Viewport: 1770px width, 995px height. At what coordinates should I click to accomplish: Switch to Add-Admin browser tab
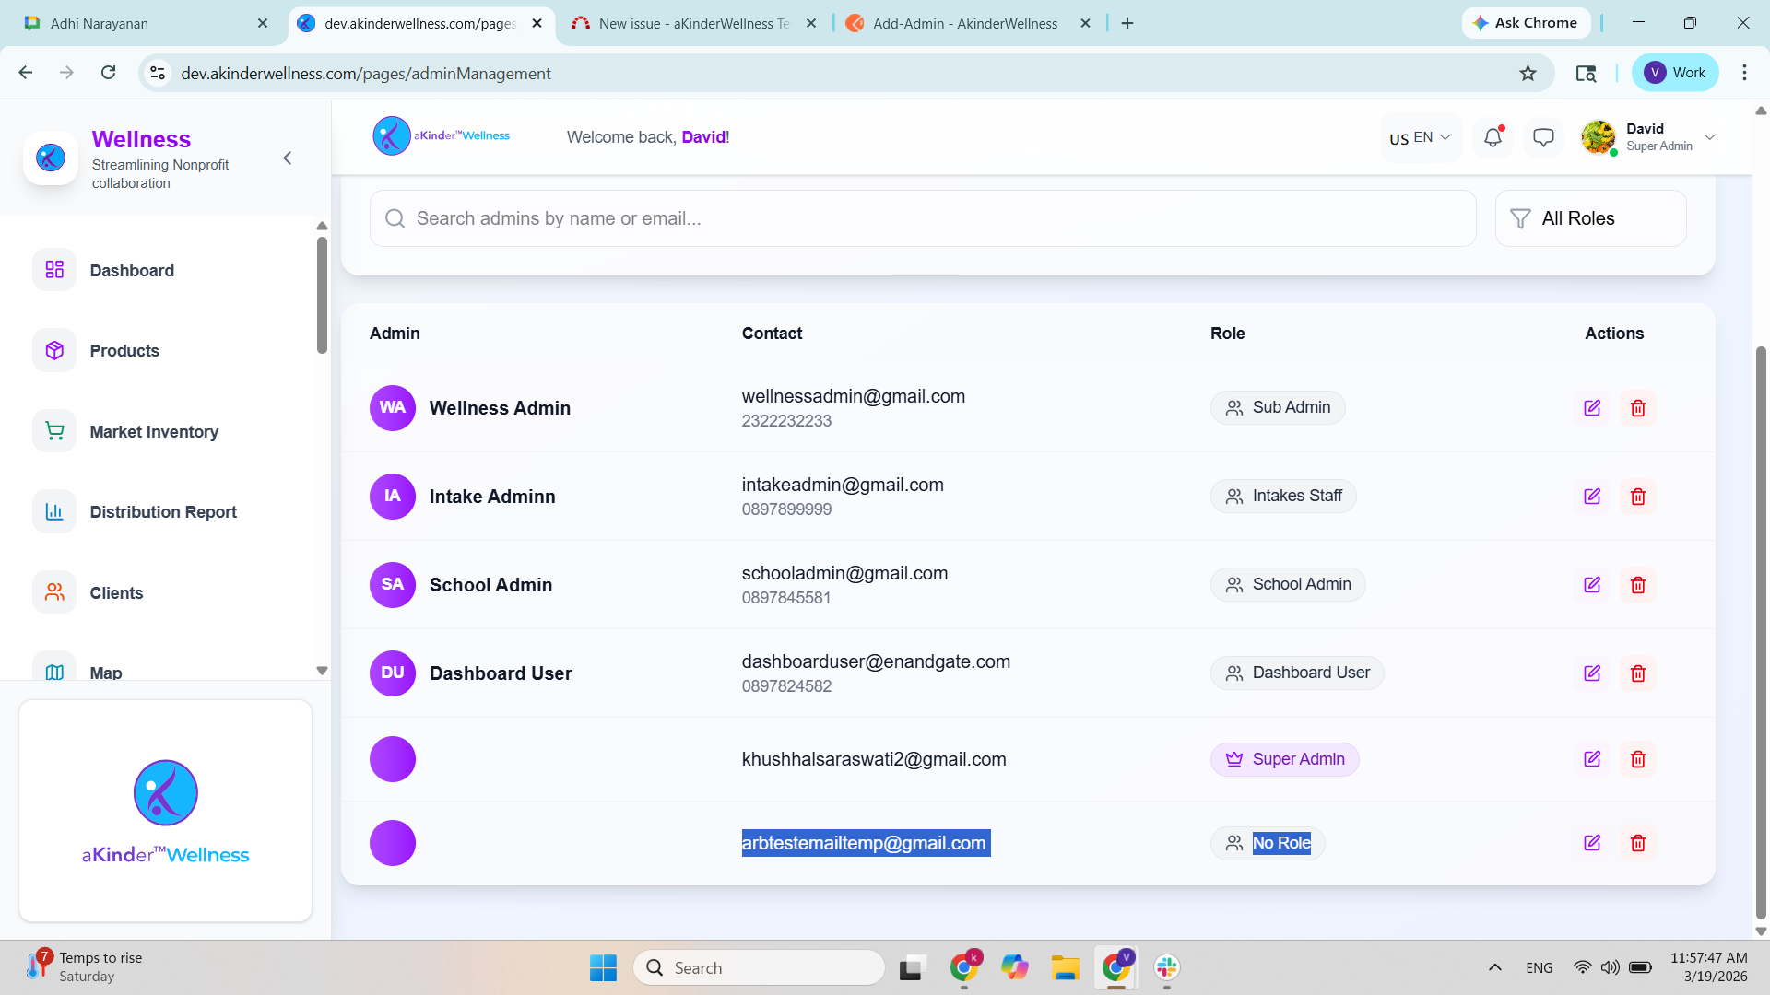[x=964, y=23]
